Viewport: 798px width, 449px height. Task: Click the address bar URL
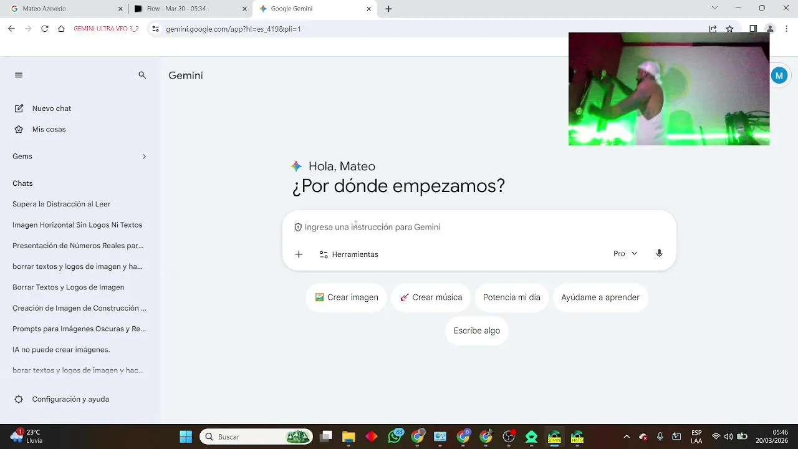click(x=233, y=29)
